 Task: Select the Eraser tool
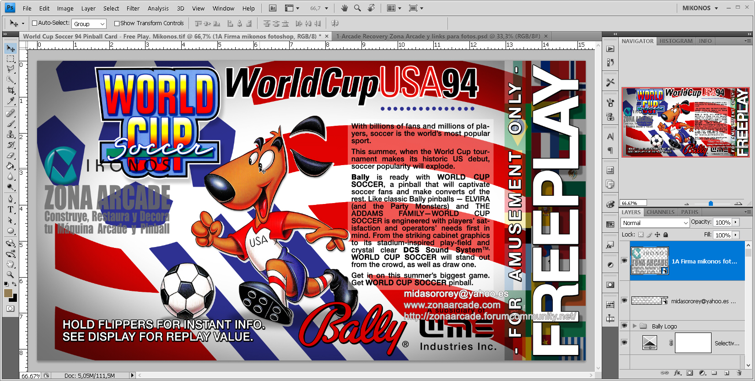pyautogui.click(x=11, y=156)
